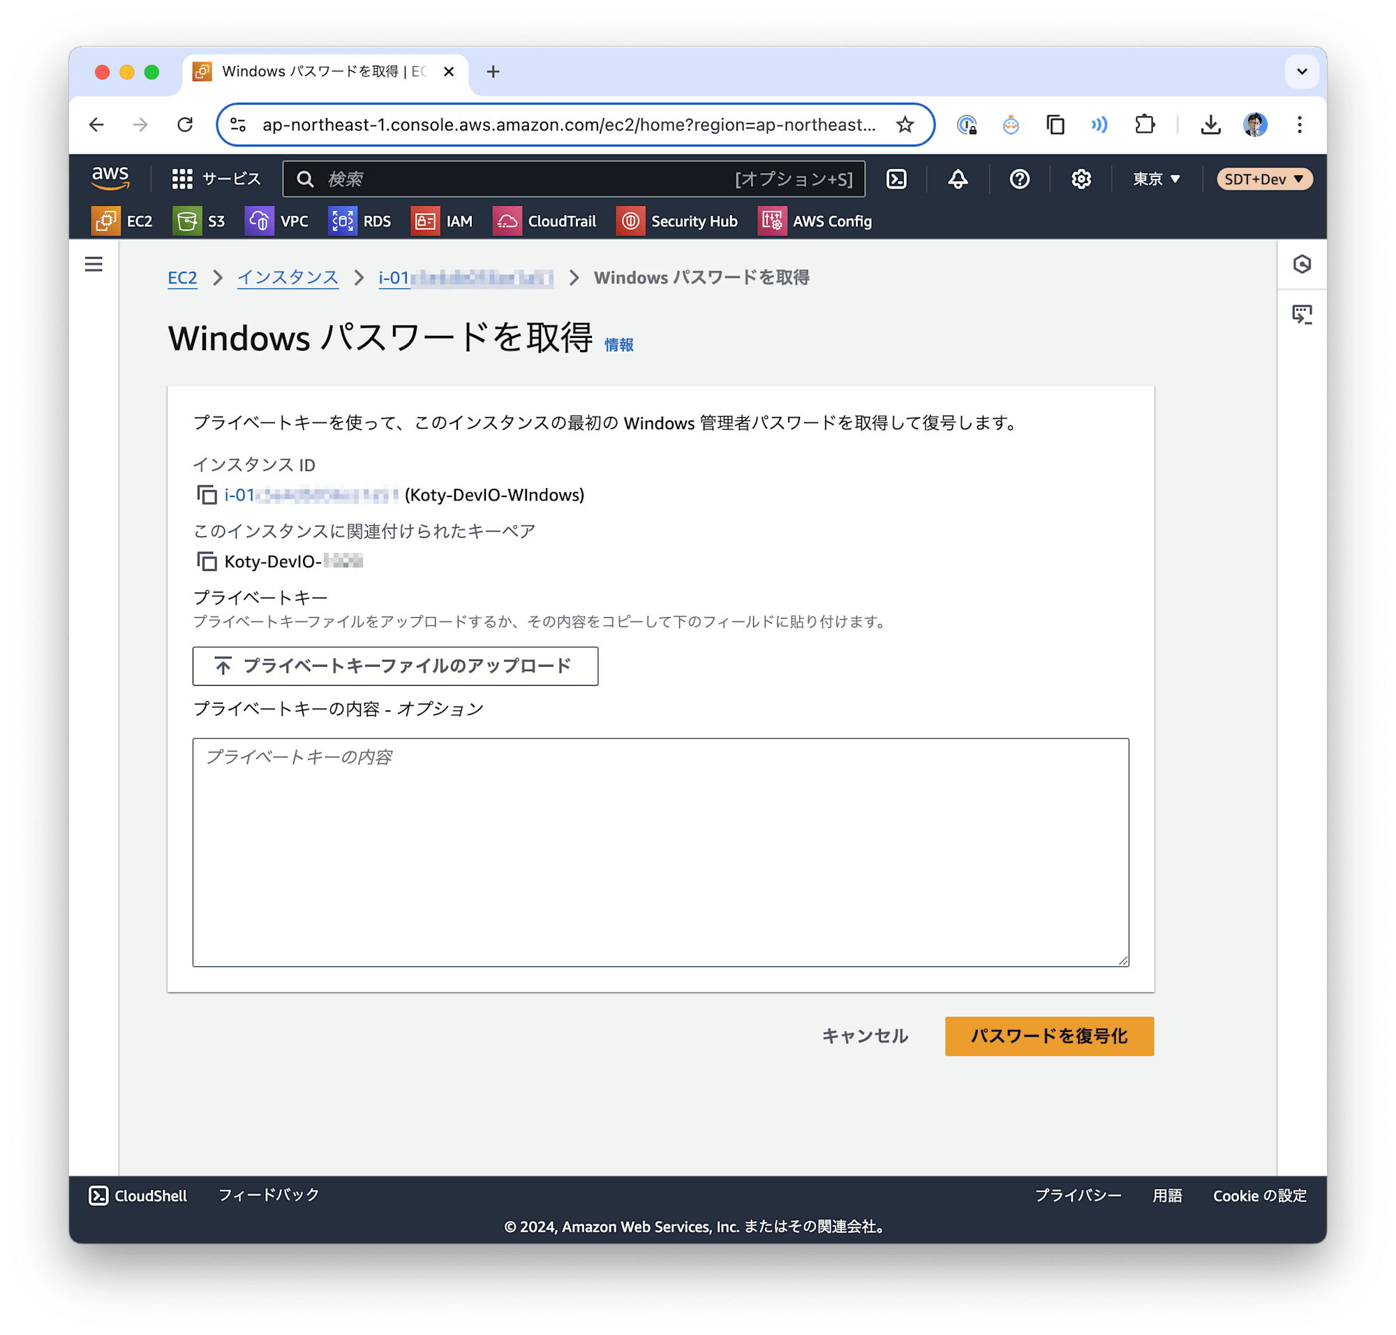Viewport: 1396px width, 1335px height.
Task: Click the インスタンス breadcrumb link
Action: pos(288,277)
